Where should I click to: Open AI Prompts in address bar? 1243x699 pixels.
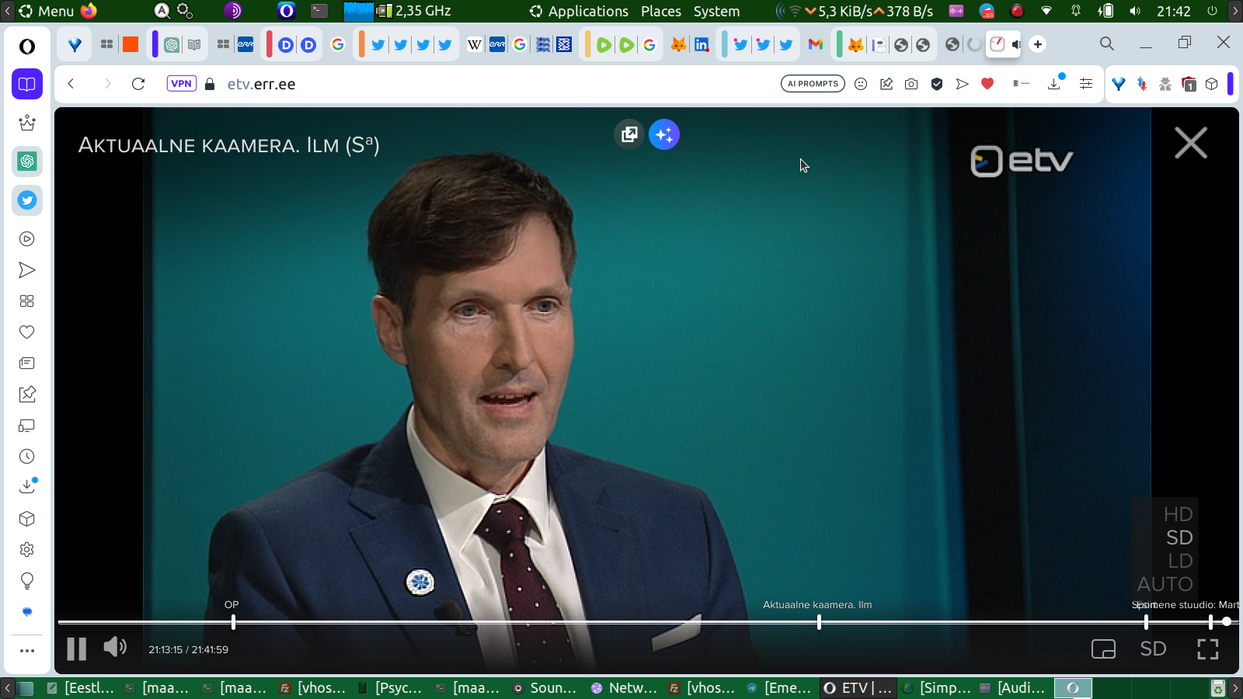pyautogui.click(x=813, y=84)
